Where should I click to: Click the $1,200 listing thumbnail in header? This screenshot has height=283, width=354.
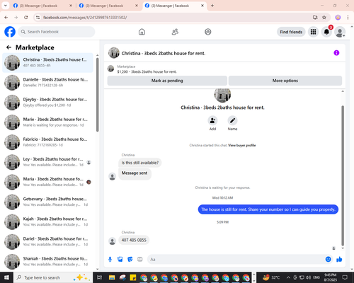click(110, 69)
